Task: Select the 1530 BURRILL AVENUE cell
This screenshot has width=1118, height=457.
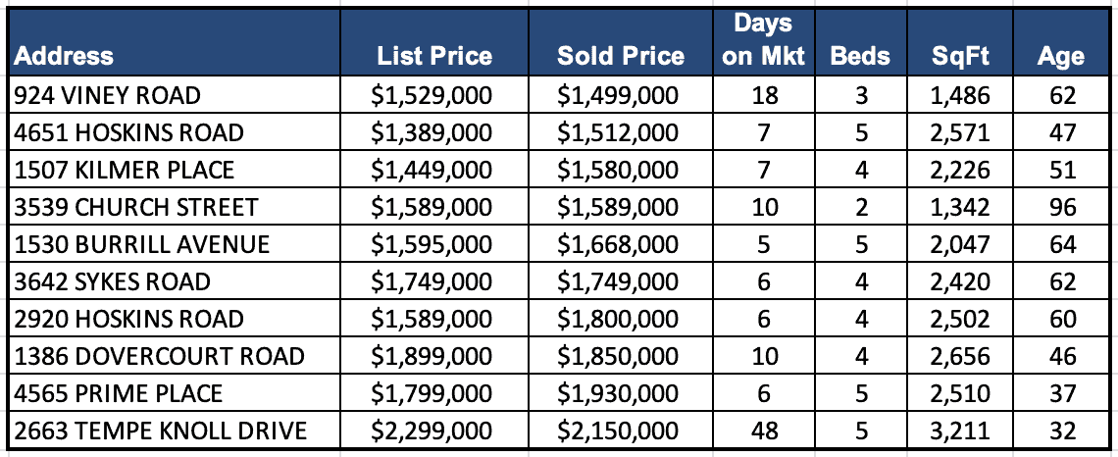Action: coord(142,244)
